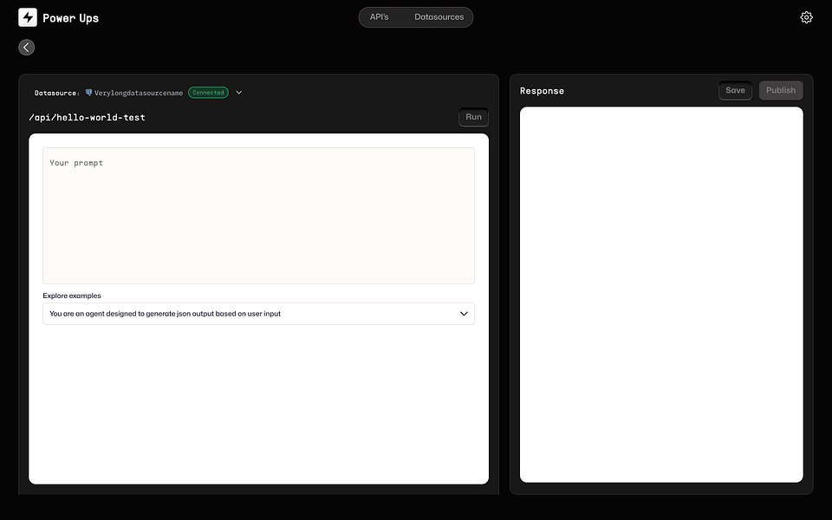832x520 pixels.
Task: Publish the API endpoint
Action: tap(780, 90)
